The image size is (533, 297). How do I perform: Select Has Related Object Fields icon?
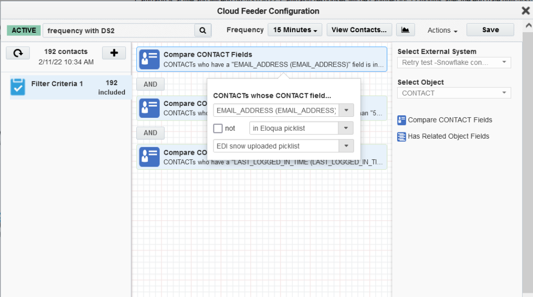tap(401, 137)
